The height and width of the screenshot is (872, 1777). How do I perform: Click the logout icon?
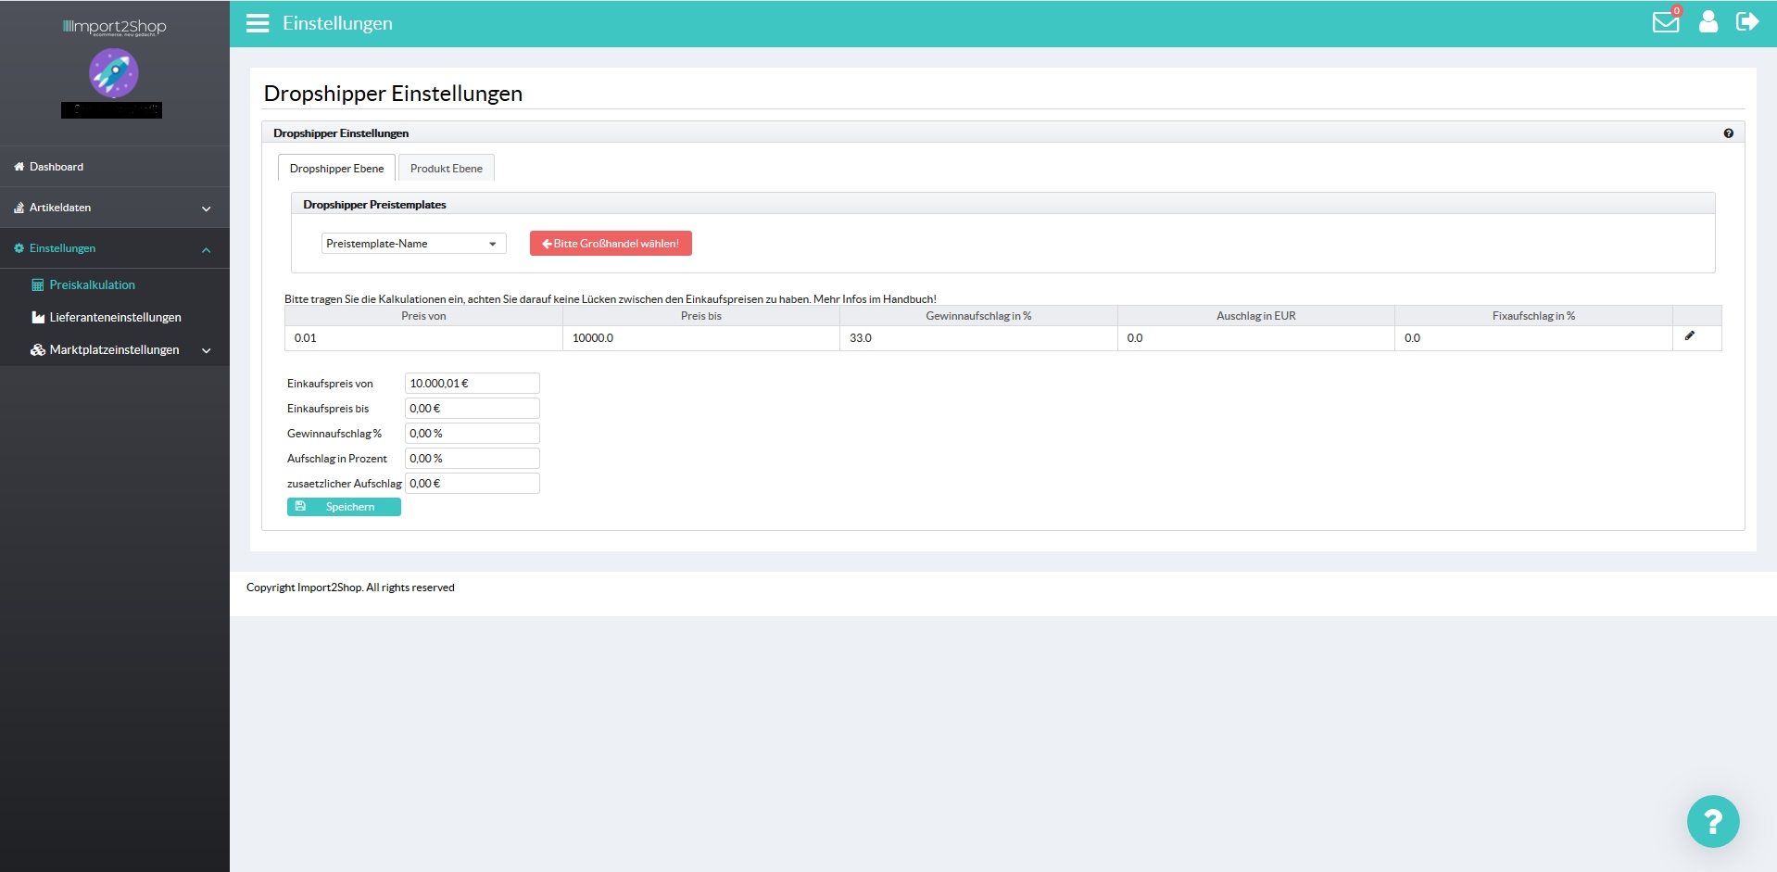(1746, 22)
